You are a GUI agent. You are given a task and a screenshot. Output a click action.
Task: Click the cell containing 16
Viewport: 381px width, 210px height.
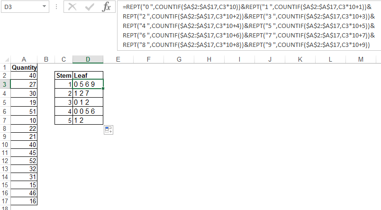tap(24, 201)
